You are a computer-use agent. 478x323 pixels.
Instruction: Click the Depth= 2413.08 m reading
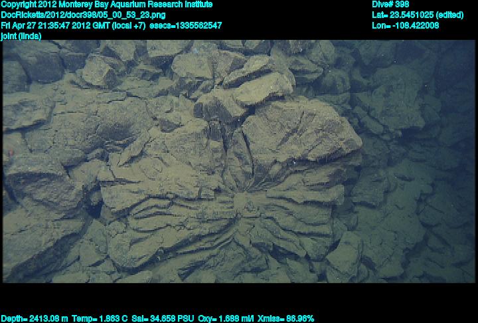[x=35, y=319]
